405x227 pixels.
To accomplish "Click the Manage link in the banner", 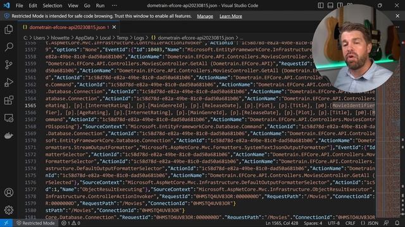I will (x=205, y=16).
